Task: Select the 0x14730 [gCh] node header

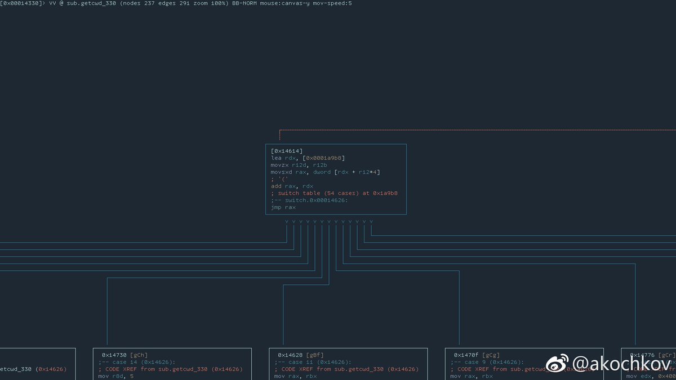Action: click(x=124, y=355)
